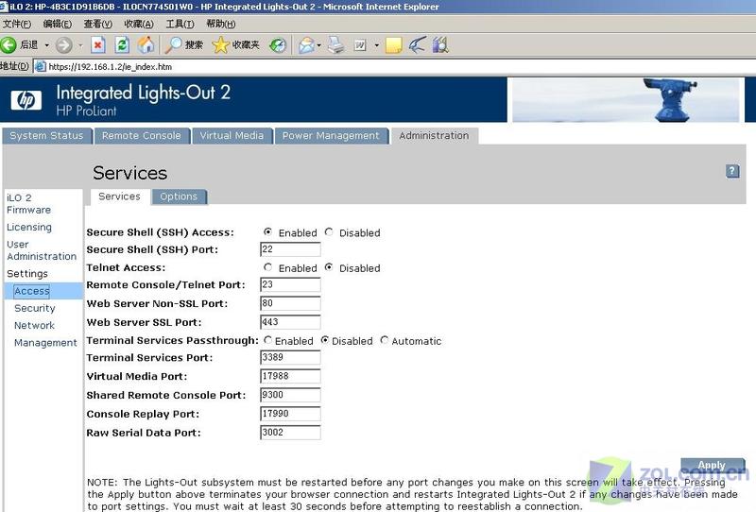Open the History clock icon
This screenshot has width=756, height=512.
[x=278, y=45]
